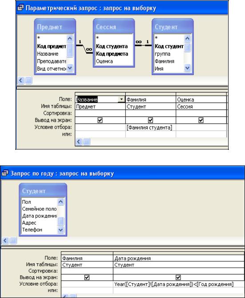Select Дата рождения in lower Студент table list
This screenshot has width=245, height=298.
click(x=39, y=216)
